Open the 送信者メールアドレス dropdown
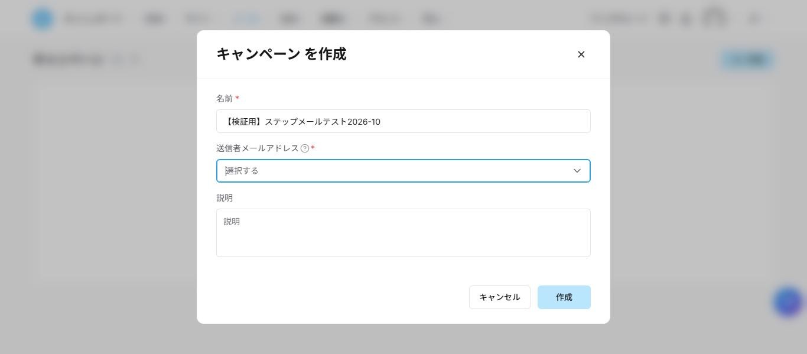Viewport: 807px width, 354px height. pyautogui.click(x=403, y=171)
